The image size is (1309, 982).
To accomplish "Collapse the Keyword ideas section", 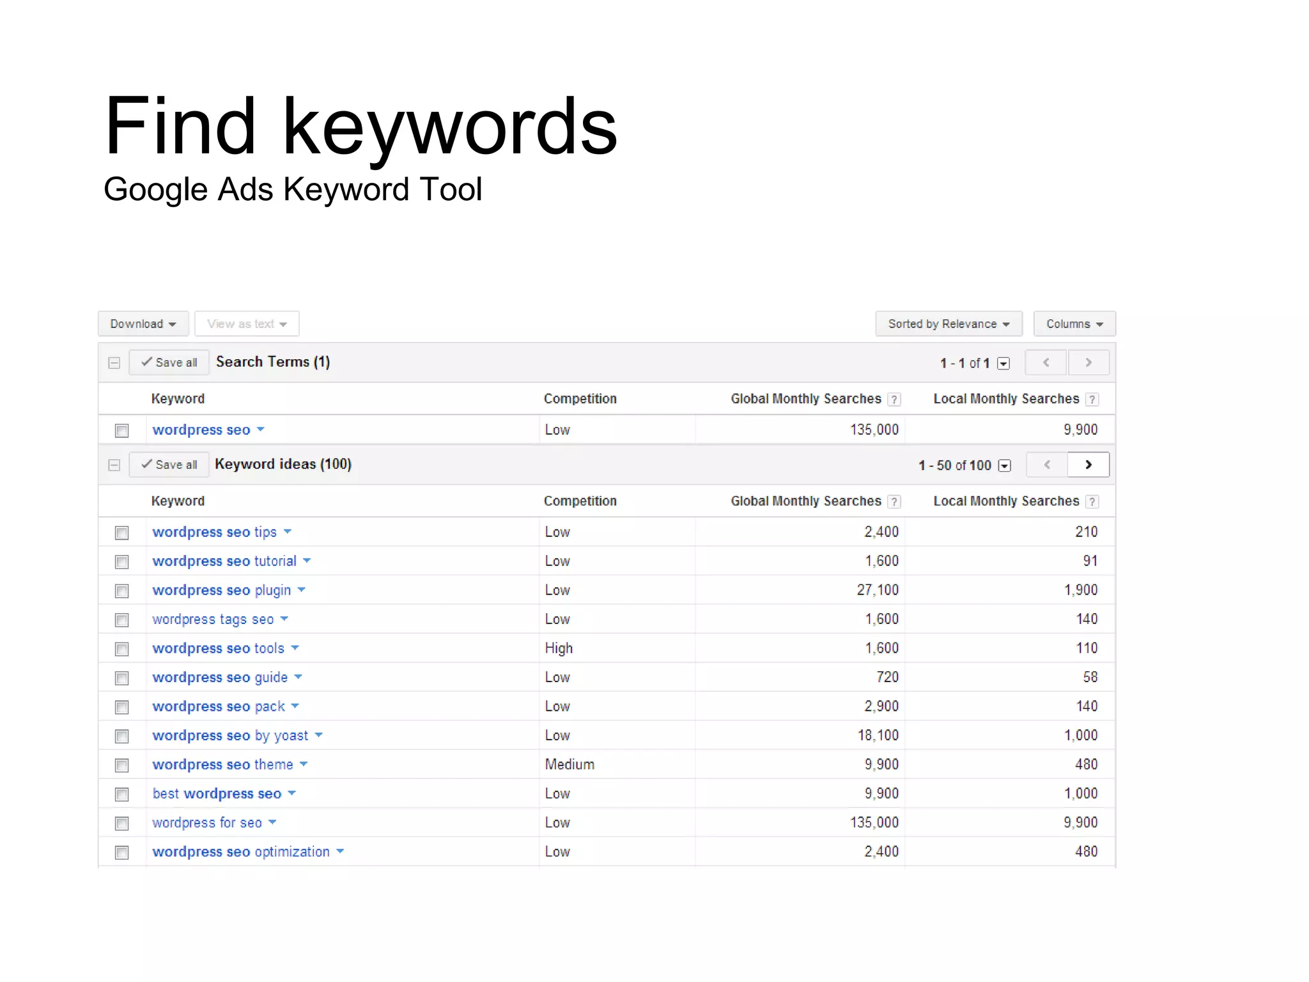I will point(114,465).
